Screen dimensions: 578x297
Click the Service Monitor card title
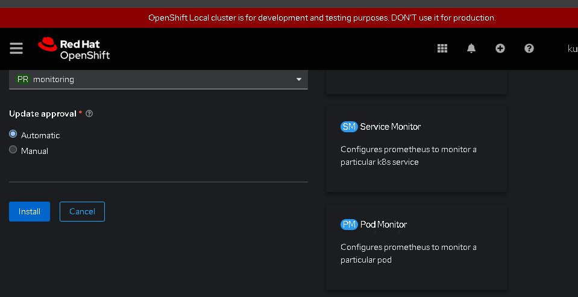[x=391, y=127]
